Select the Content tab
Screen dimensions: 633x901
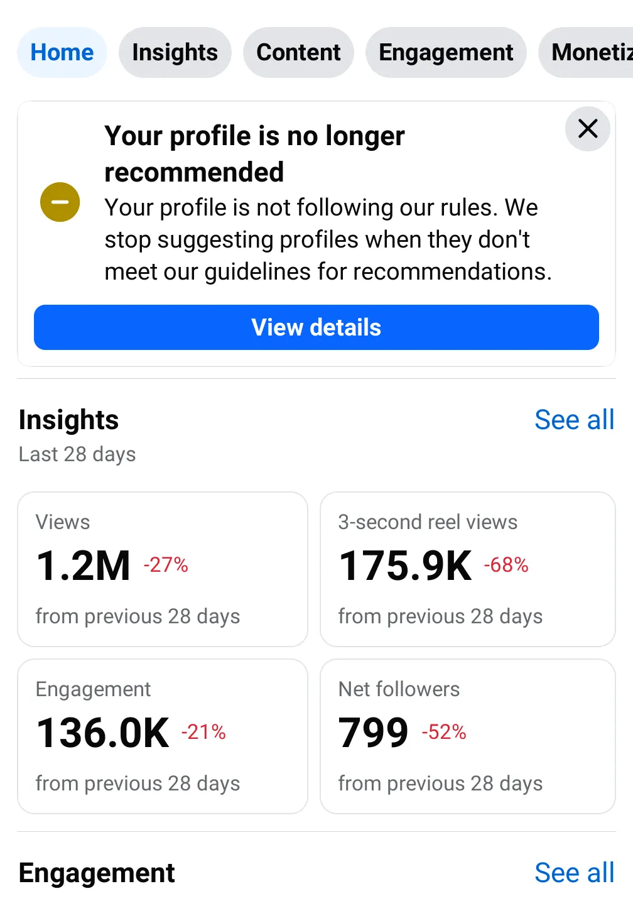click(x=298, y=52)
